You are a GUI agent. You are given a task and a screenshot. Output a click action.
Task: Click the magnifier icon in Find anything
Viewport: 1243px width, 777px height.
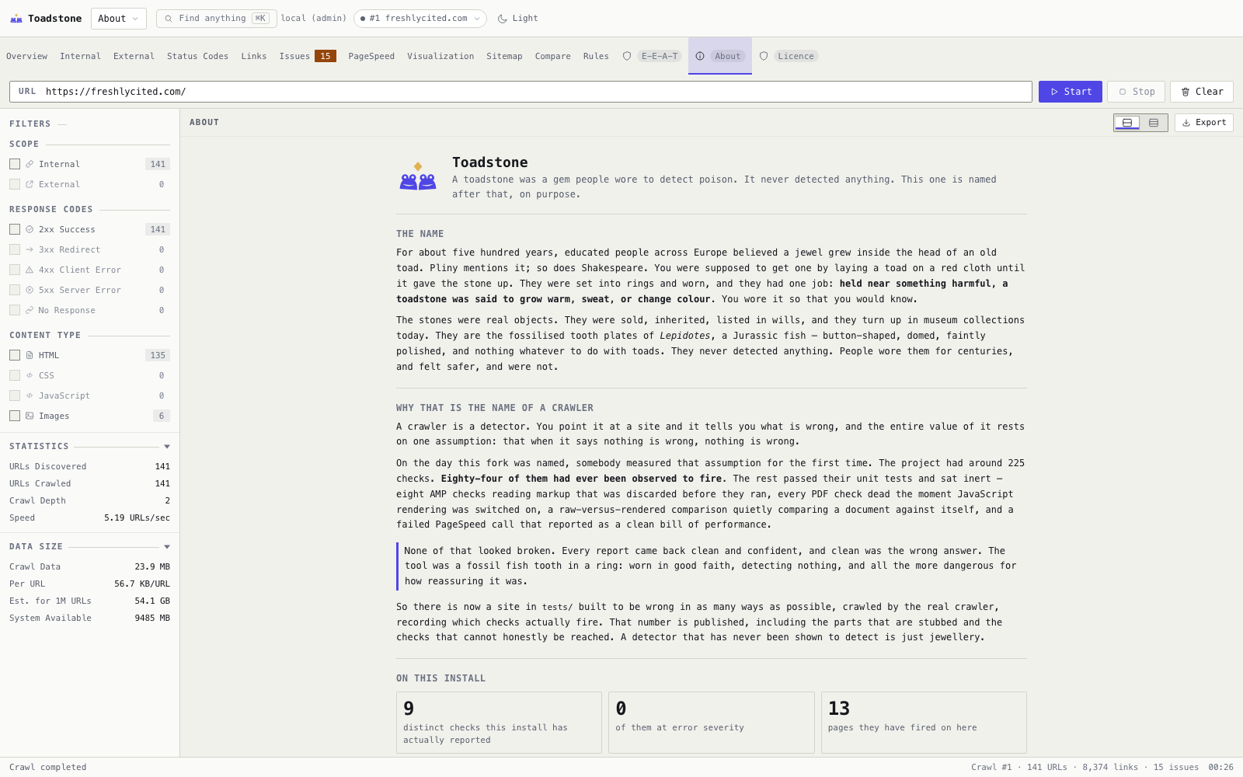click(x=168, y=19)
